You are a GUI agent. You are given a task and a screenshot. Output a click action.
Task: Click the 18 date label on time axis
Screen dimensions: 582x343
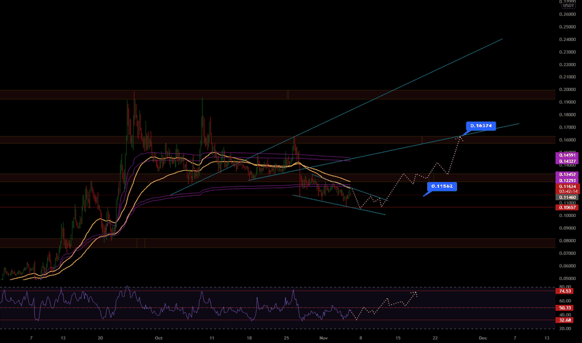tap(249, 338)
